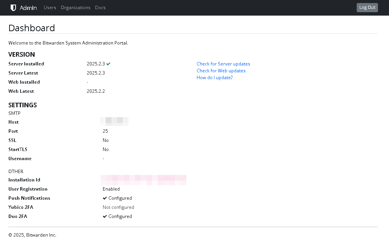This screenshot has width=389, height=248.
Task: Click the SSL label
Action: click(x=13, y=140)
